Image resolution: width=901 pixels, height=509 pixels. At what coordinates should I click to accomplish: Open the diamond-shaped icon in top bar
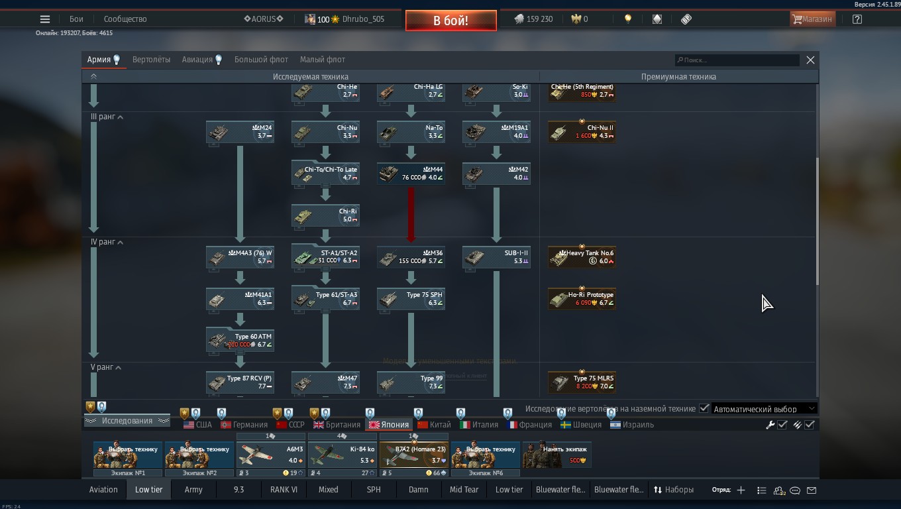pos(657,19)
